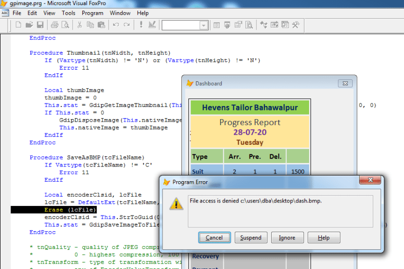Click 'Local encoderClsid, lcFile' code line
Screen dimensions: 404x269
[x=93, y=195]
